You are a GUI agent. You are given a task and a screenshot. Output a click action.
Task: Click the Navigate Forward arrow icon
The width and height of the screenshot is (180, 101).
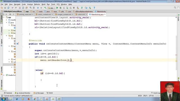[41, 8]
